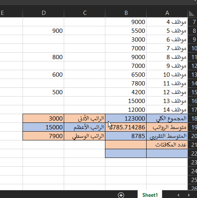197x198 pixels.
Task: Click the الراتب الوسطي label cell
Action: 85,136
